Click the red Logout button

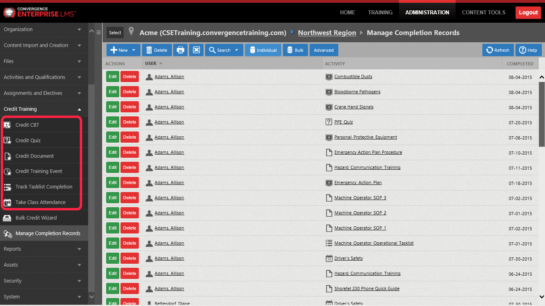[x=528, y=12]
